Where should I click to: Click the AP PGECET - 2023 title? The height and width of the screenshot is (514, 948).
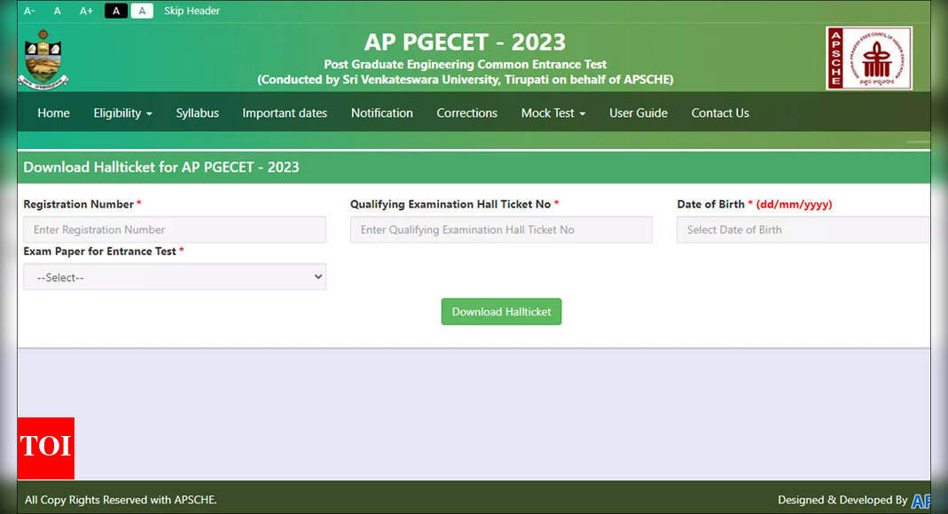pyautogui.click(x=465, y=42)
